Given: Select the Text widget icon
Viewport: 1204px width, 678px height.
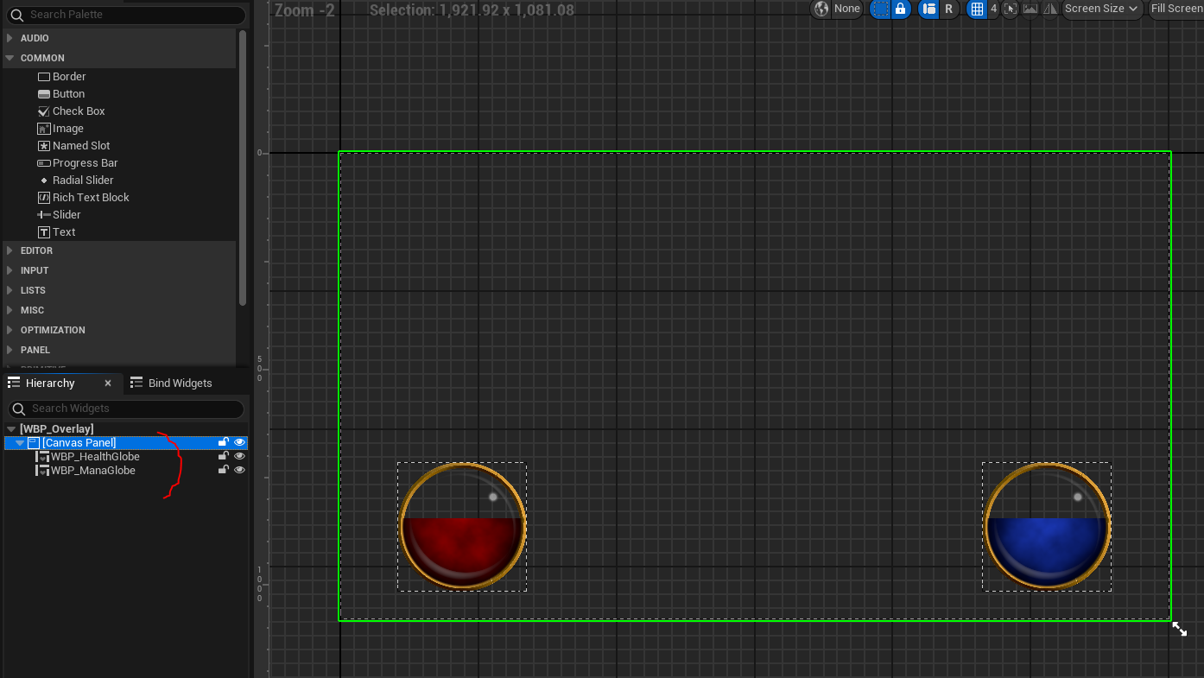Looking at the screenshot, I should [44, 232].
